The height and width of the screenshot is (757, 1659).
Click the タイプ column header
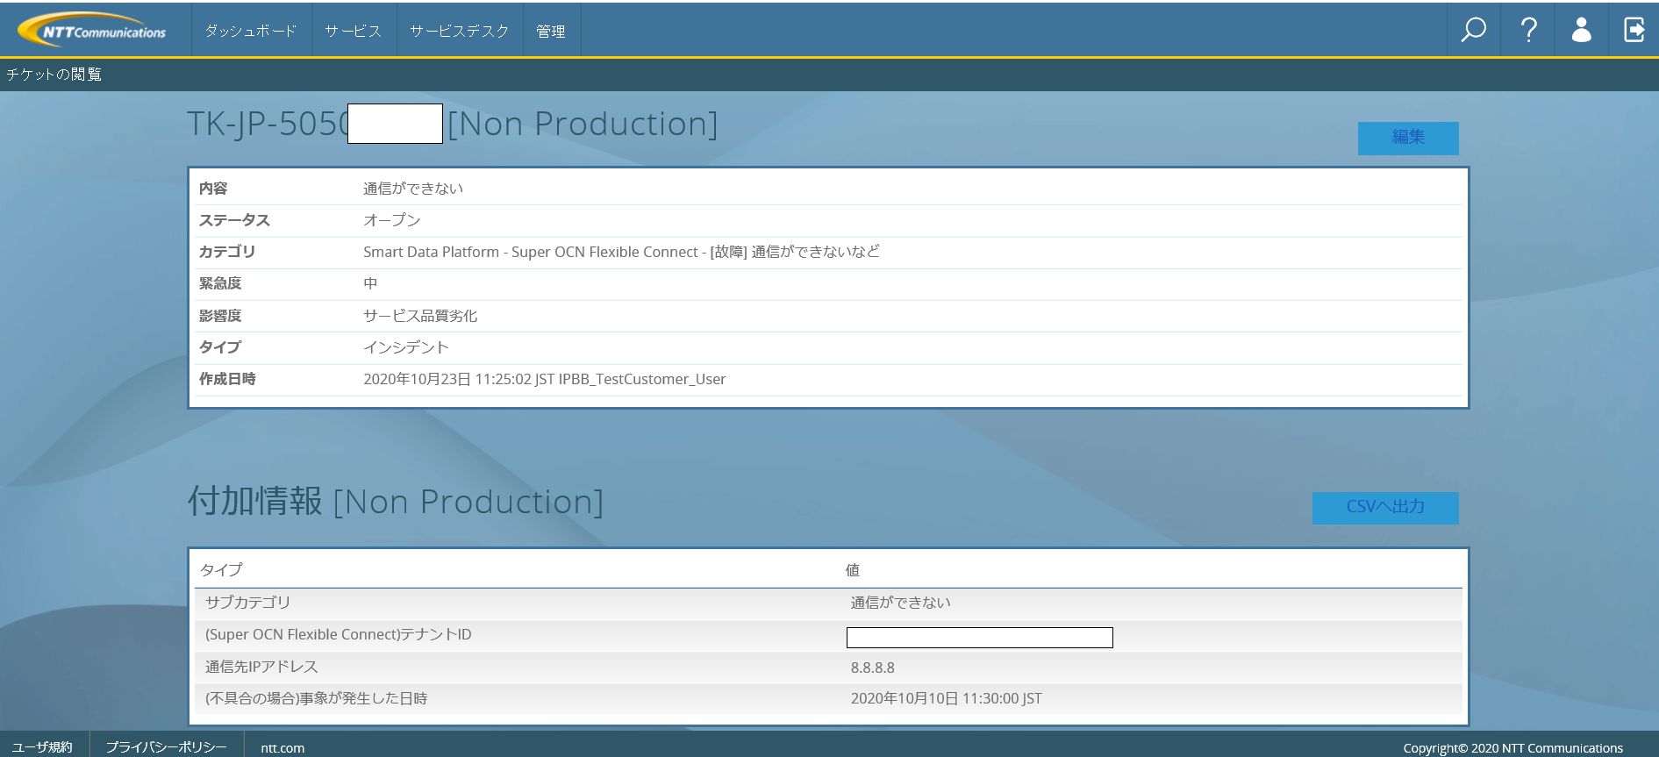coord(221,570)
